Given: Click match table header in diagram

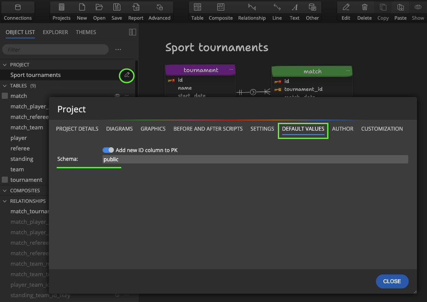Looking at the screenshot, I should [312, 71].
